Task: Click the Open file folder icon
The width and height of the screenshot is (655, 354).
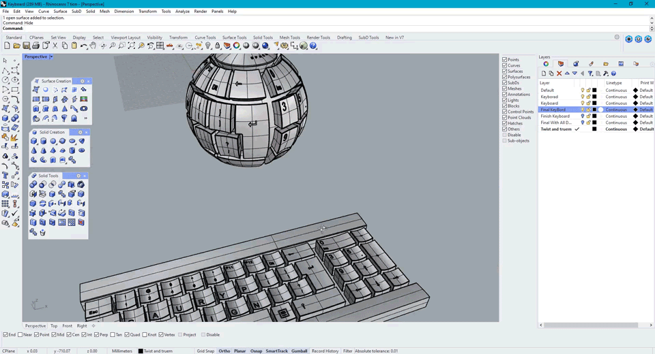Action: click(16, 46)
